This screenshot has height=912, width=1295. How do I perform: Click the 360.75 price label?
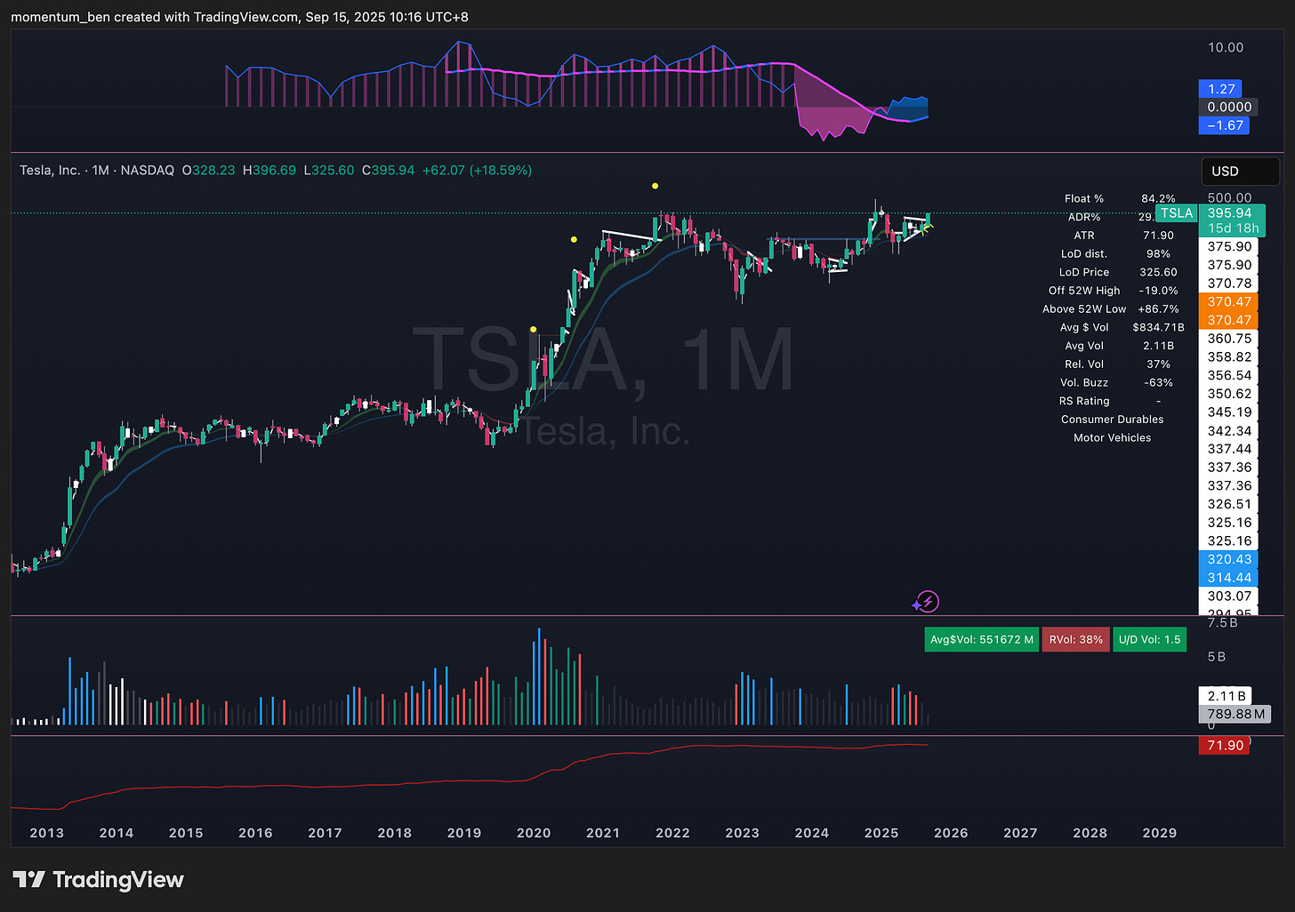point(1229,339)
